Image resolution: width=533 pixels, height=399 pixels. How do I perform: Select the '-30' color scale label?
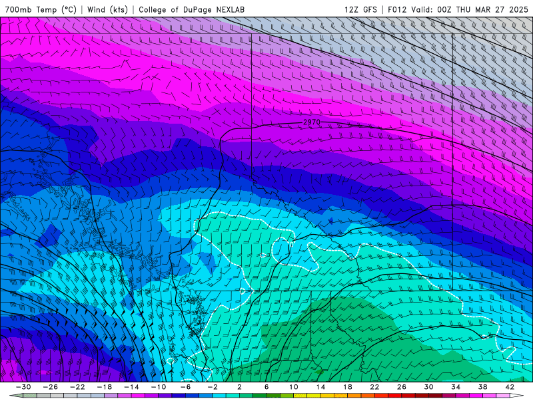pos(23,387)
